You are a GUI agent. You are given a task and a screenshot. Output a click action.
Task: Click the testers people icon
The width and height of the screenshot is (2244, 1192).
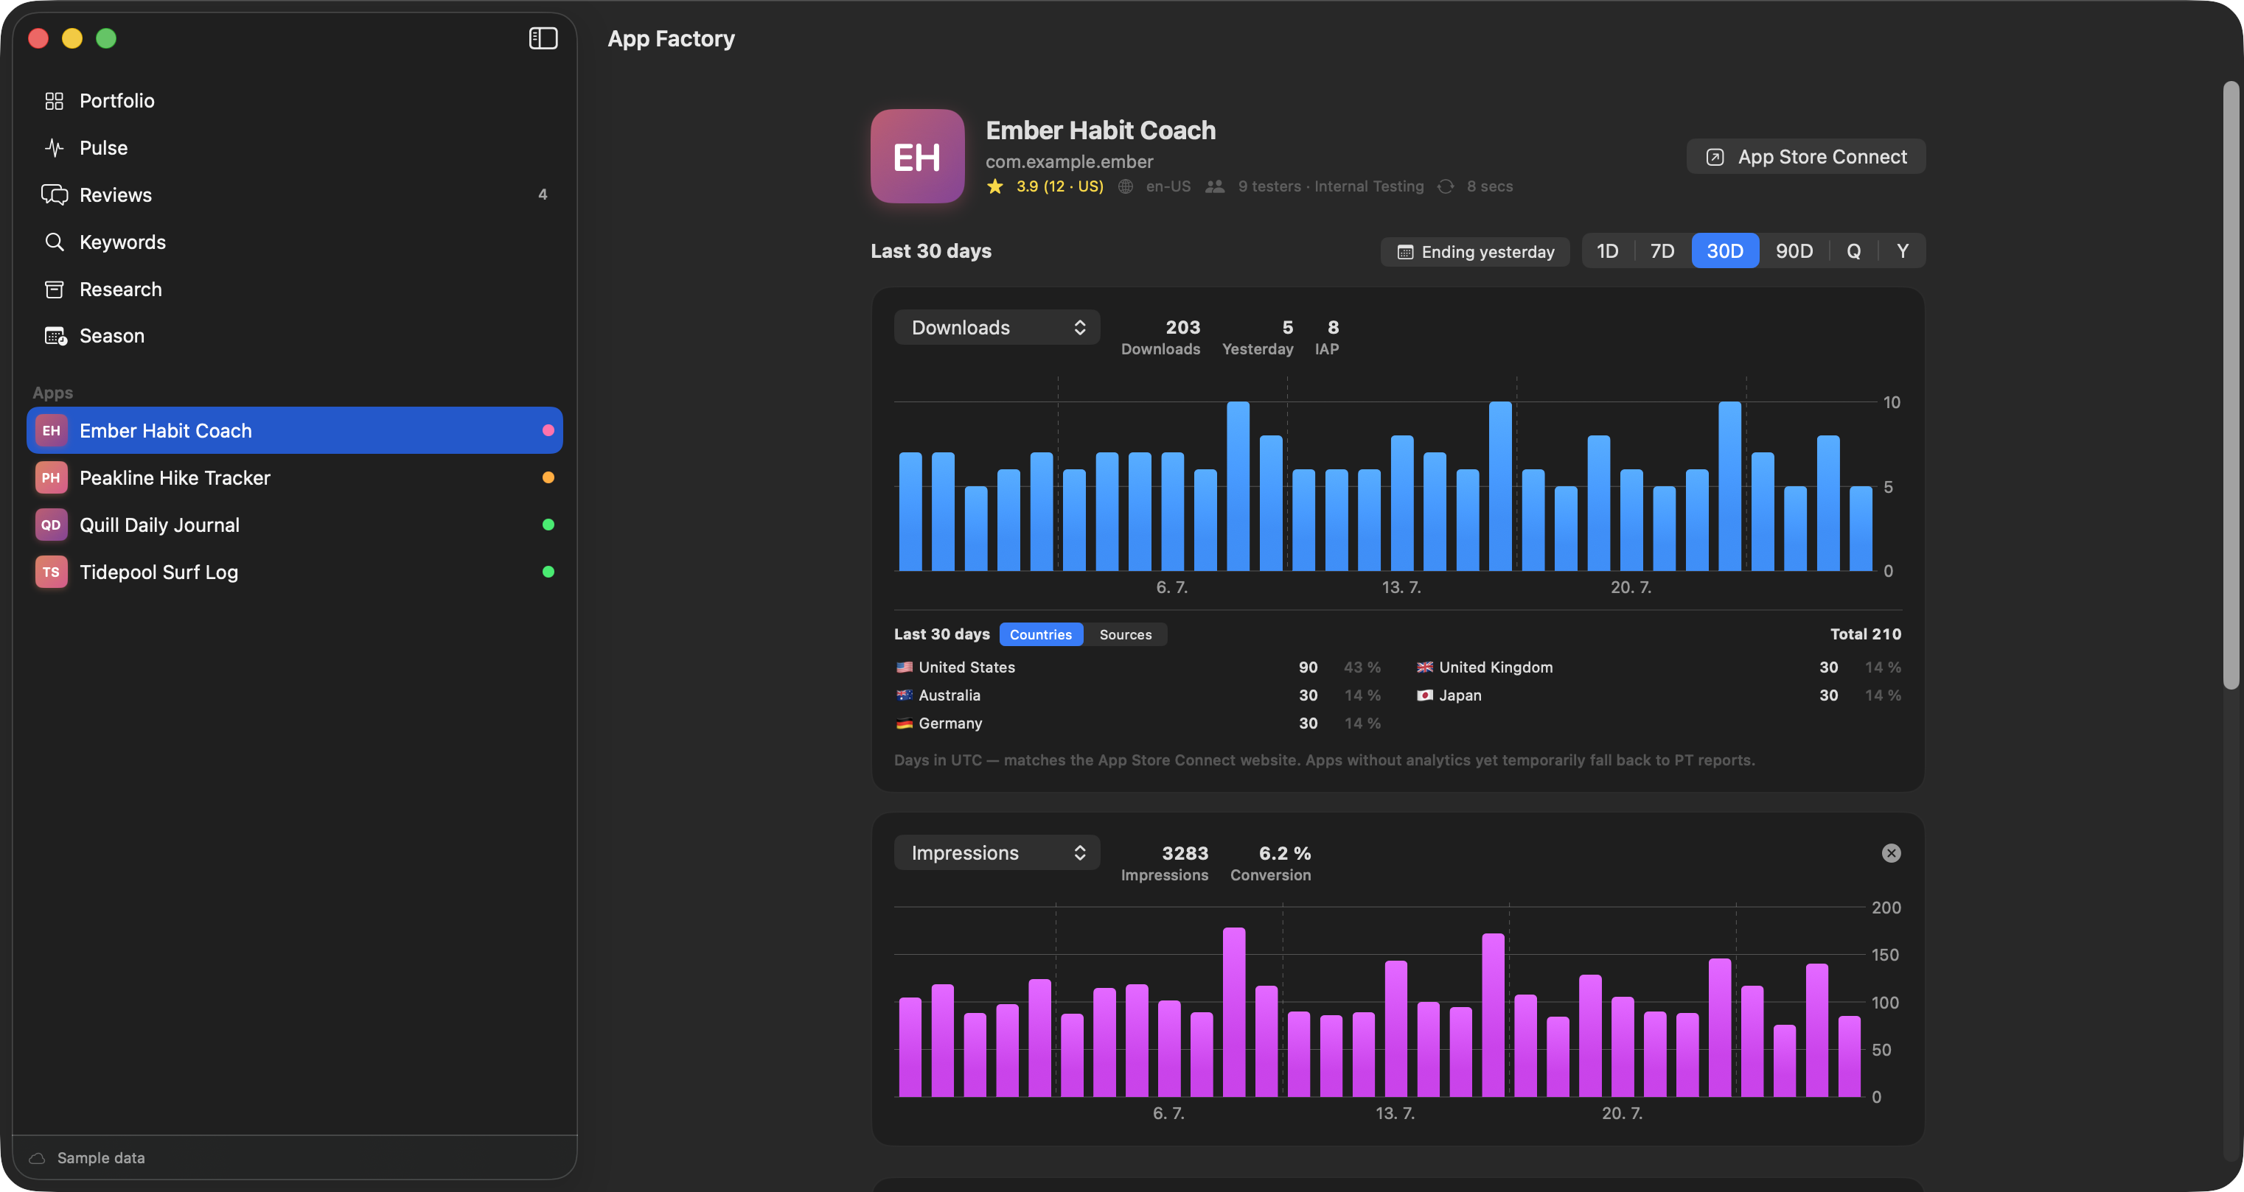[1215, 186]
